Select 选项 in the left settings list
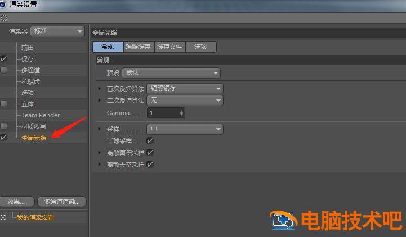The width and height of the screenshot is (406, 237). (x=28, y=93)
